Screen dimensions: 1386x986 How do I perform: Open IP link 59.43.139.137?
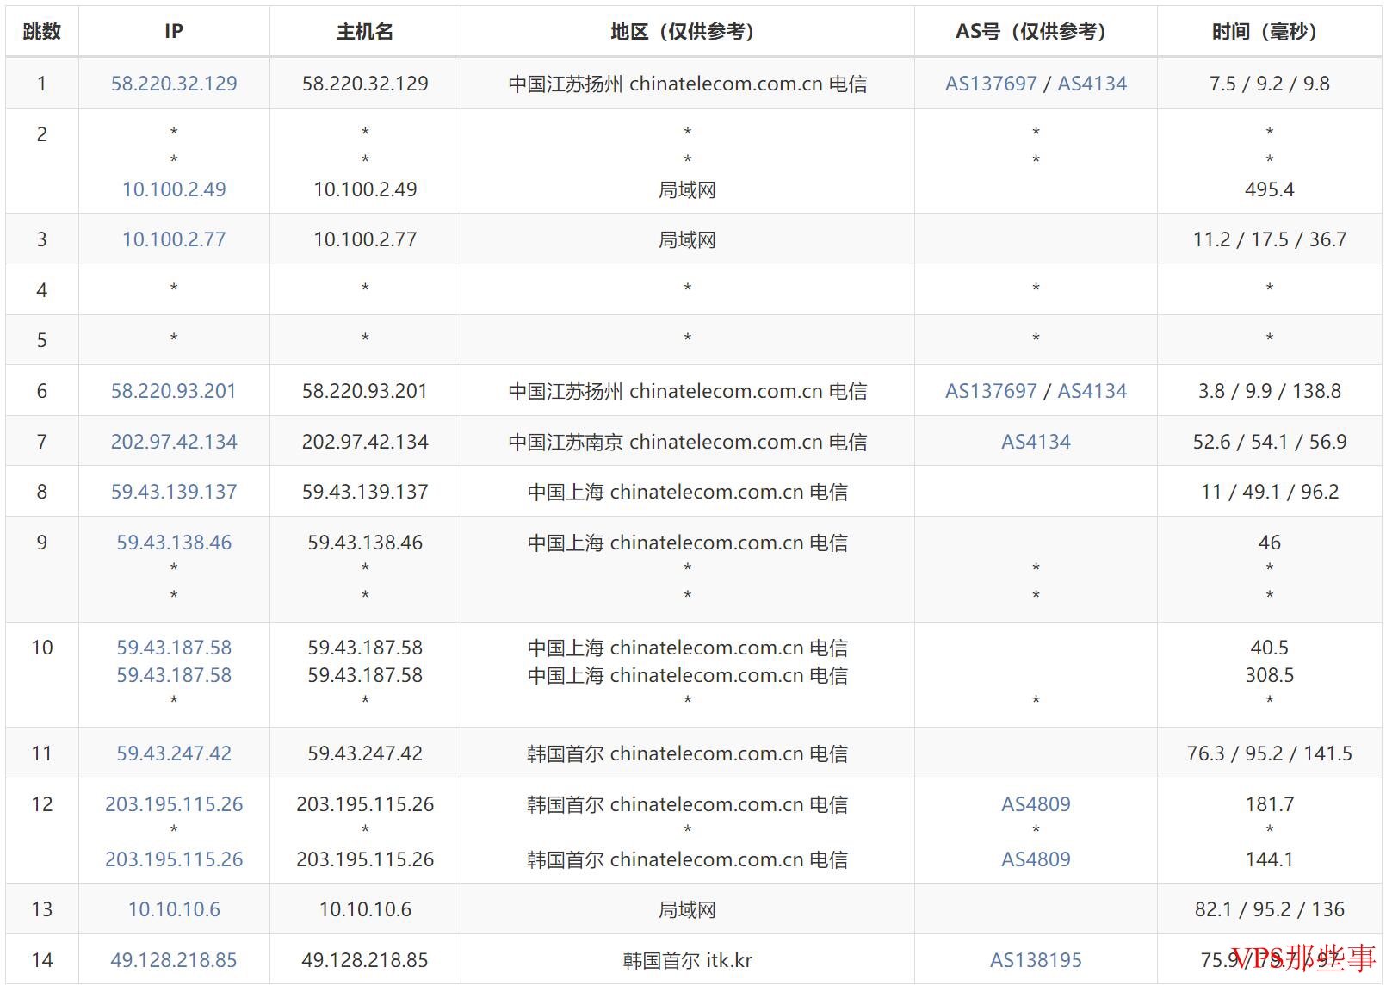pyautogui.click(x=174, y=492)
